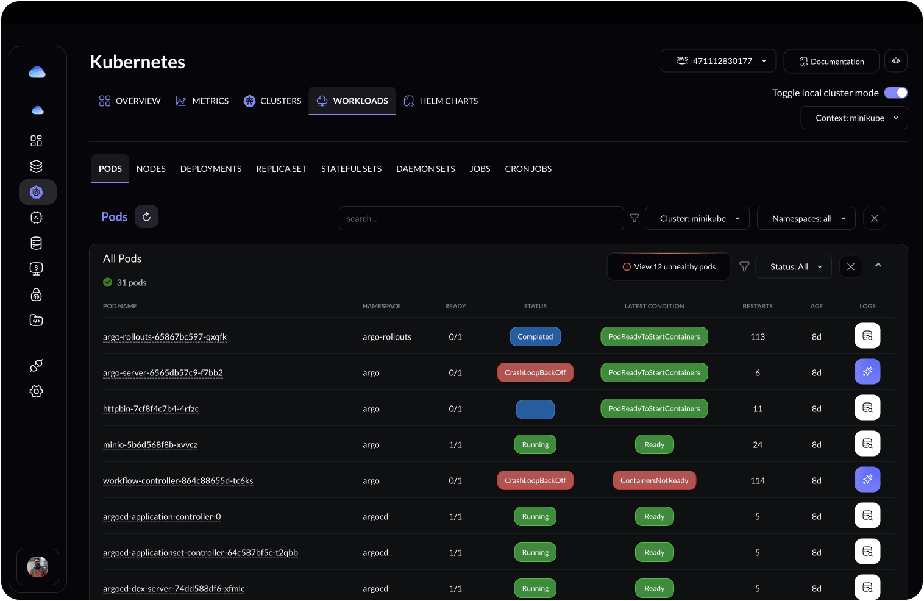Viewport: 924px width, 601px height.
Task: Open AI diagnose for argo-server-6565db57c9-f7bb2
Action: coord(867,372)
